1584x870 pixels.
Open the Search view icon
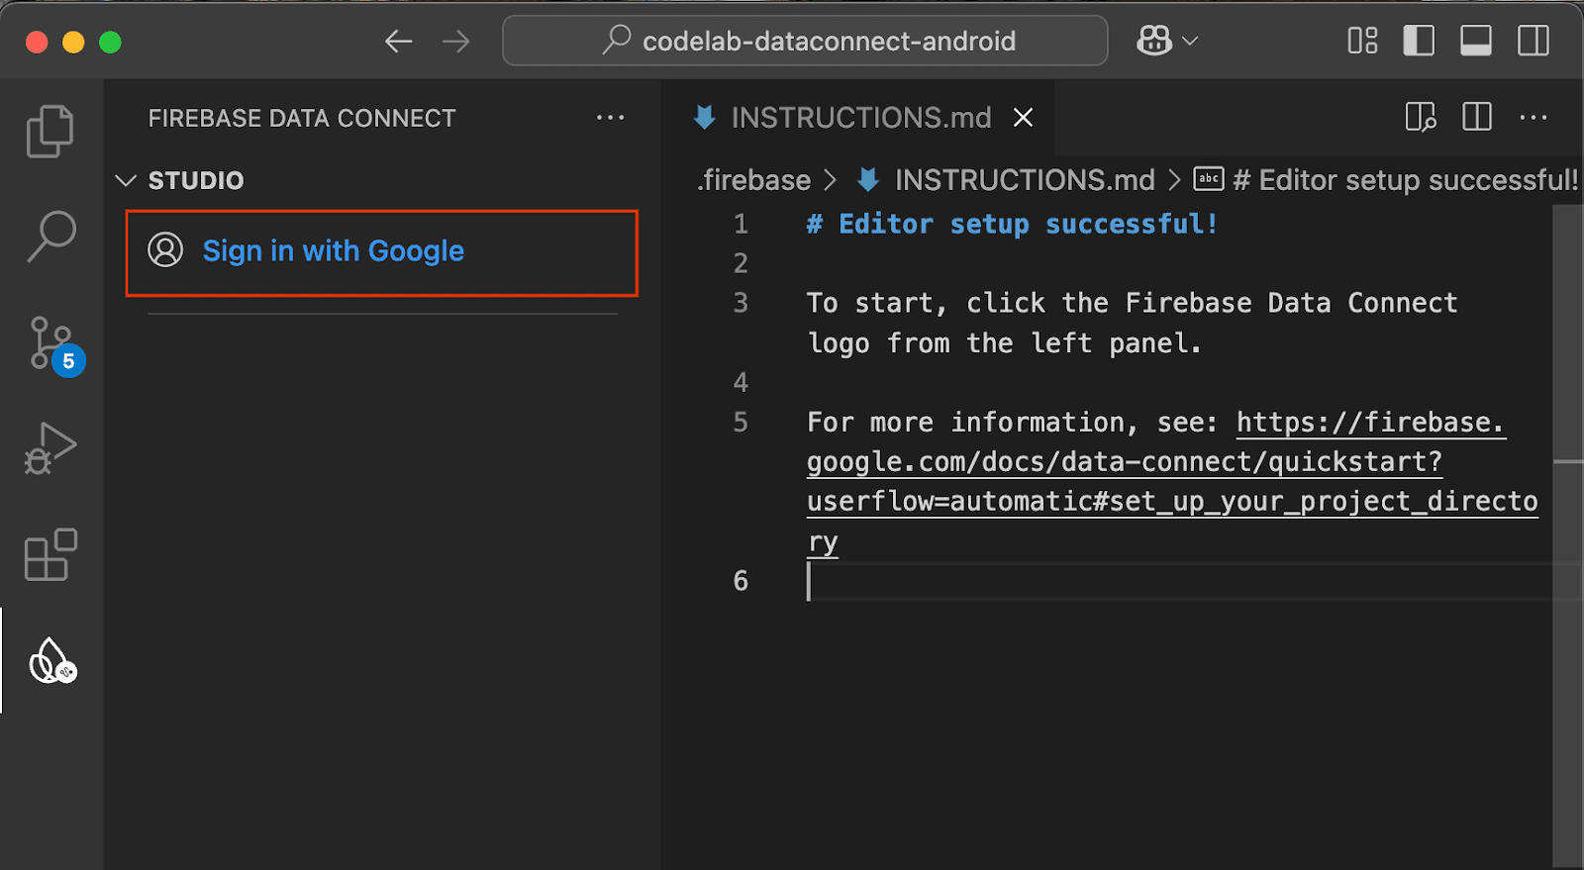50,237
